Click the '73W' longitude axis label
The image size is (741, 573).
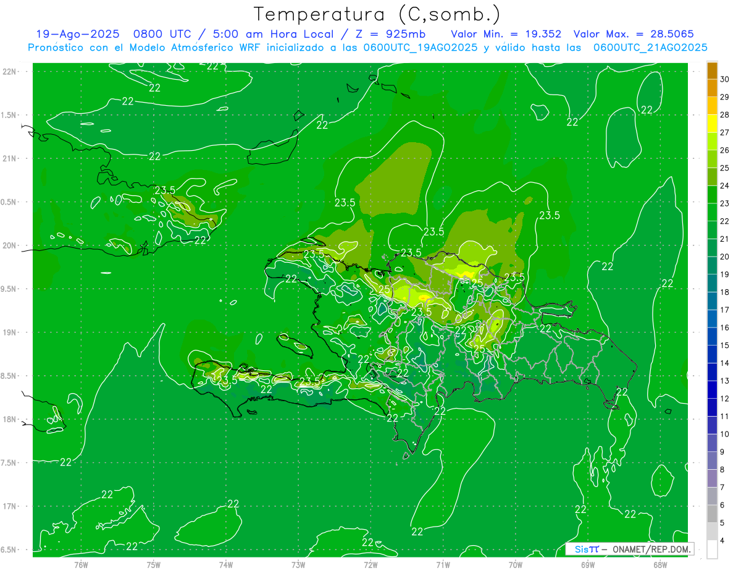coord(298,565)
